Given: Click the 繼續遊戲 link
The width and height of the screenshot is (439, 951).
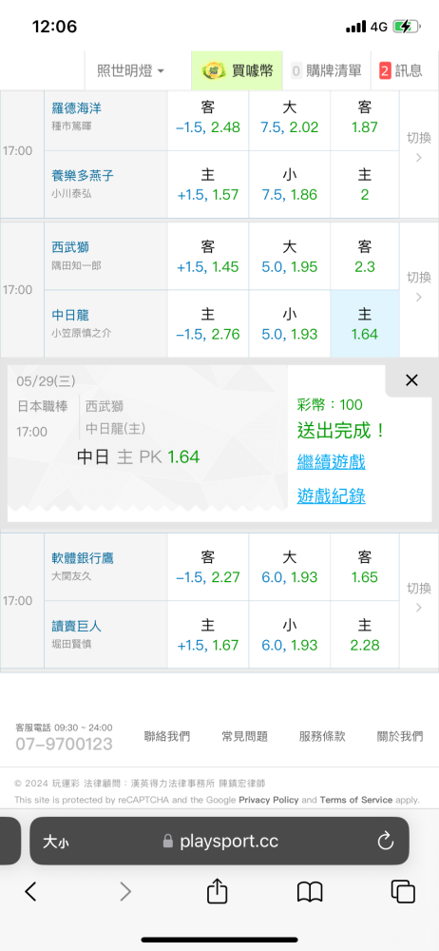Looking at the screenshot, I should [331, 462].
